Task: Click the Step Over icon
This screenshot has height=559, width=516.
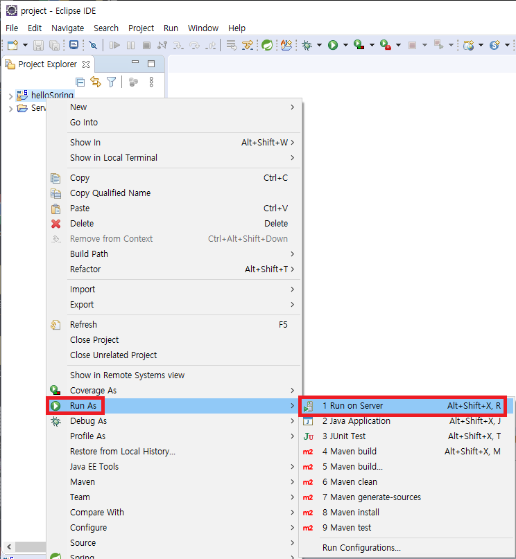Action: tap(194, 45)
